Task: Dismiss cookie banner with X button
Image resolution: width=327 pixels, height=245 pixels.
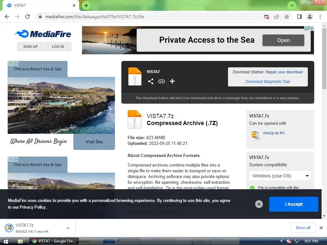Action: pos(259,204)
